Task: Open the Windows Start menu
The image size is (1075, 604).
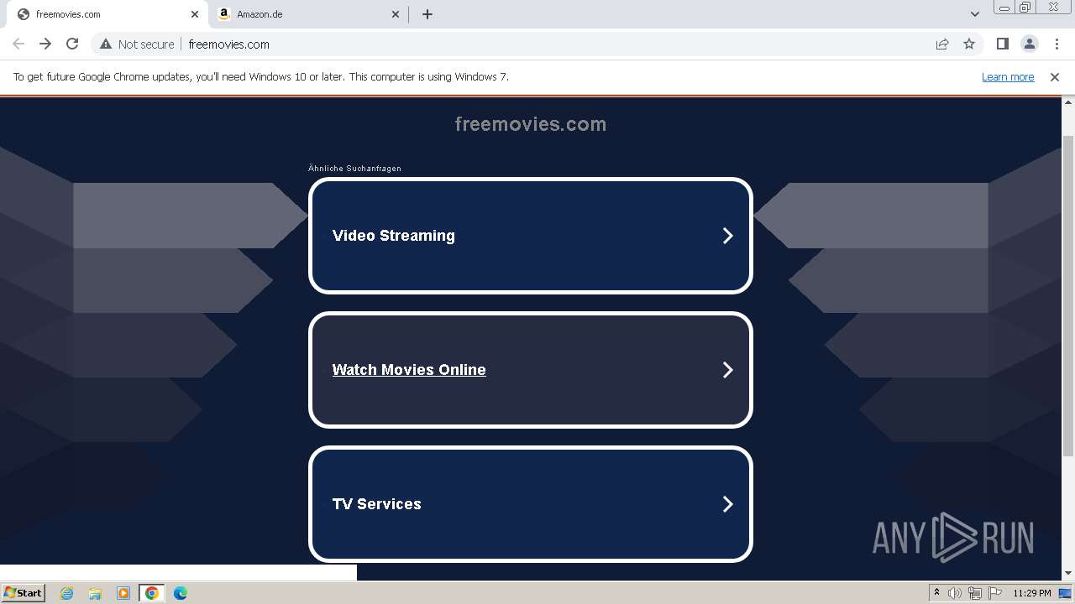Action: [x=23, y=593]
